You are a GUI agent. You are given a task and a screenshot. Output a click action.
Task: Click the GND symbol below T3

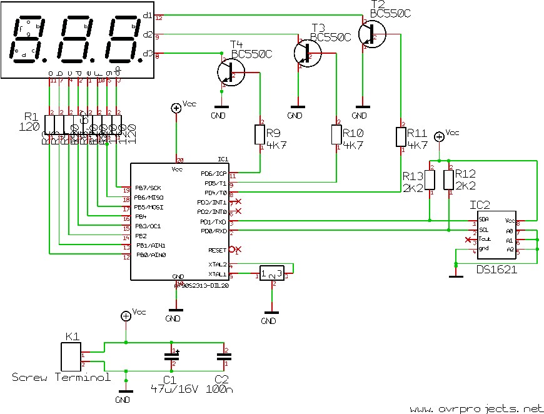click(x=298, y=107)
